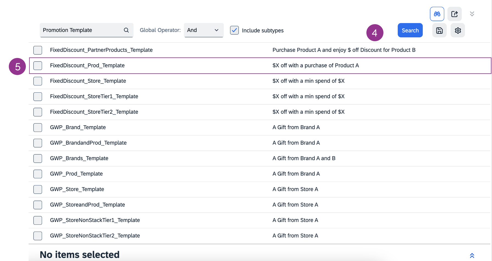Tick checkbox for GWP_Brand_Template row
The image size is (492, 261).
[38, 127]
